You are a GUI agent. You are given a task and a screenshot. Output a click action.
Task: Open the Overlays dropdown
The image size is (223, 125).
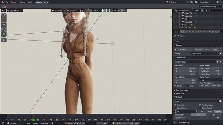[73, 11]
